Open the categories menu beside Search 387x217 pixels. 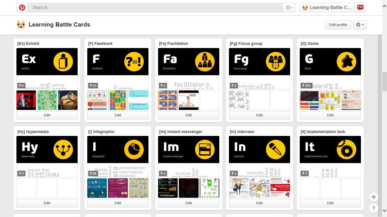click(x=289, y=8)
